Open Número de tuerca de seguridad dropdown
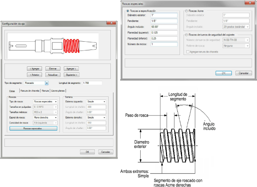Screen dimensions: 257x187 coord(236,40)
